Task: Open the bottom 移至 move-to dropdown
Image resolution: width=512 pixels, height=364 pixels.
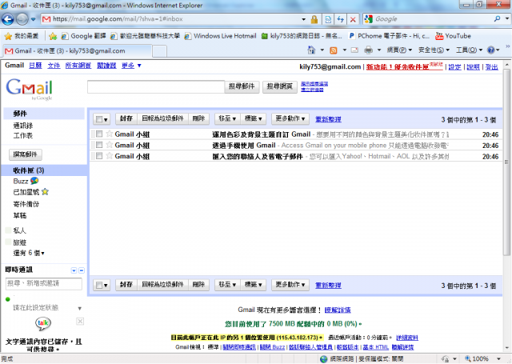Action: coord(227,285)
